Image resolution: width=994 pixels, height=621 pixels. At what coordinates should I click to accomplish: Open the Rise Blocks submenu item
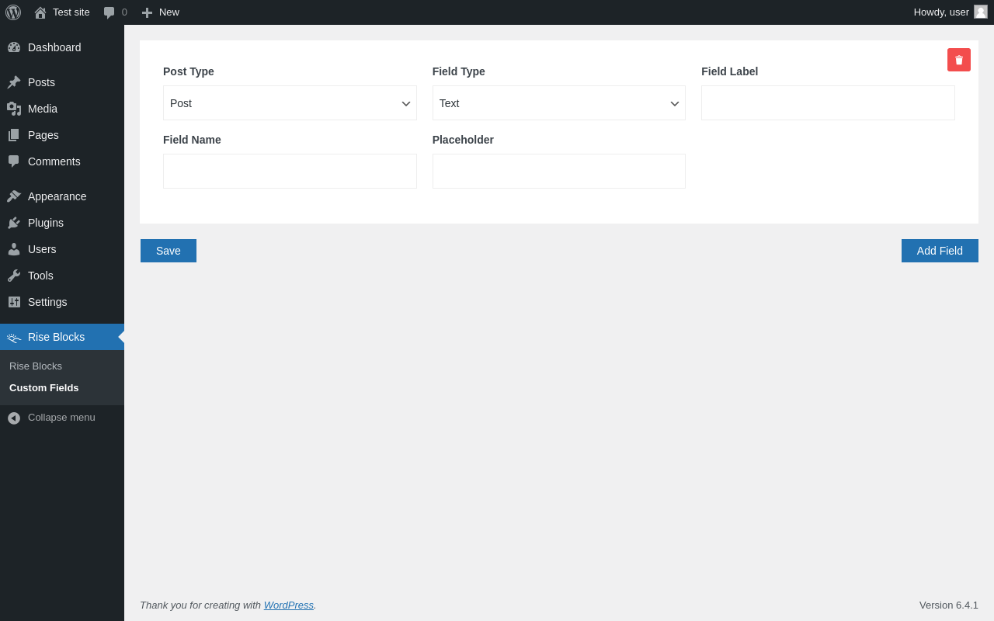click(36, 366)
